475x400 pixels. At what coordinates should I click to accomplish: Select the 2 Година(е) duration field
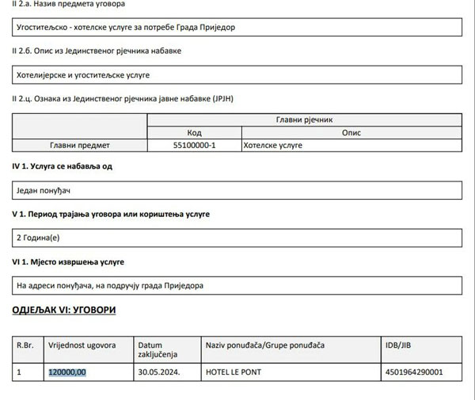(38, 238)
